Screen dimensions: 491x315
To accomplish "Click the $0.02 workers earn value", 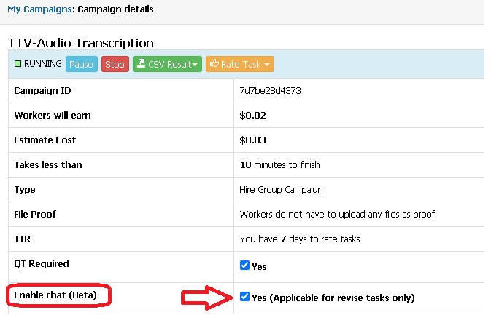I will click(252, 116).
